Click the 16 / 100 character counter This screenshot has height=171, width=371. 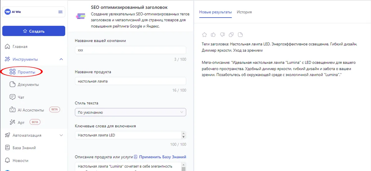[x=179, y=90]
